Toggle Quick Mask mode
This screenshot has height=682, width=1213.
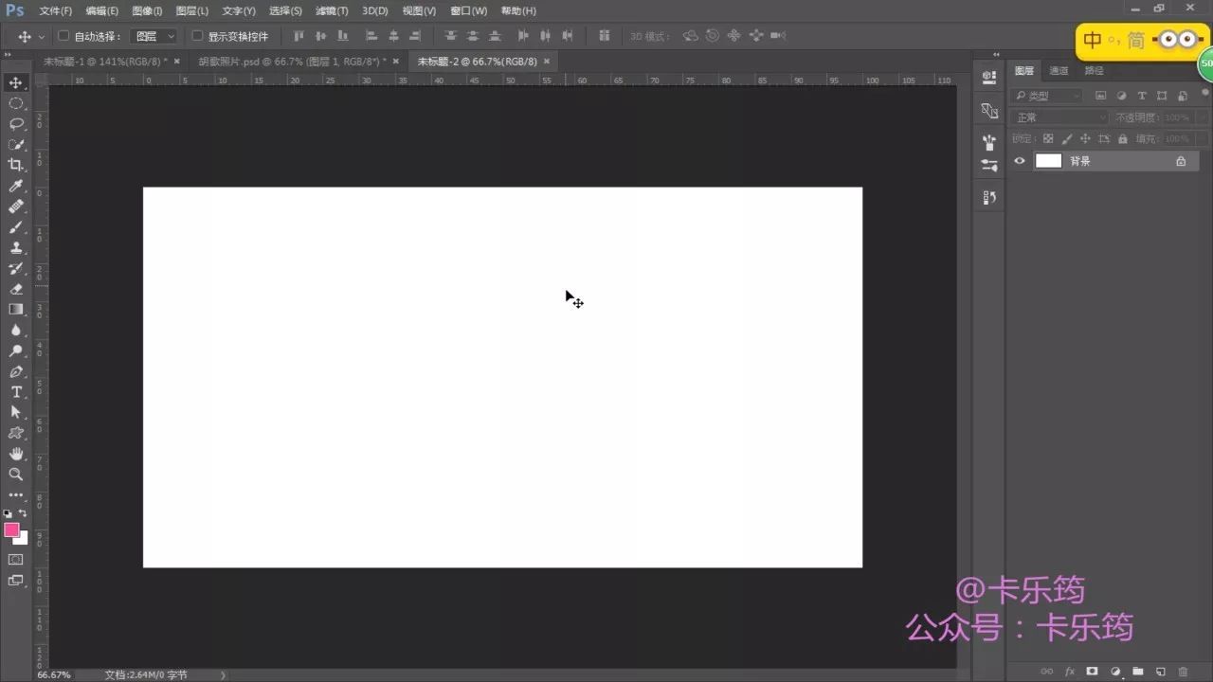pos(16,560)
